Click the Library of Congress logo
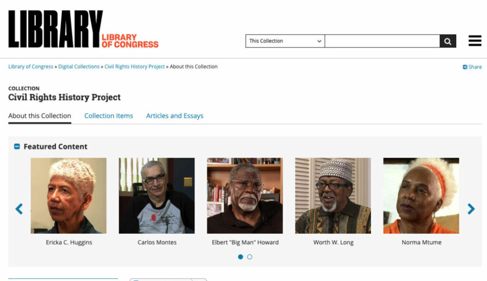The width and height of the screenshot is (487, 281). pyautogui.click(x=83, y=29)
